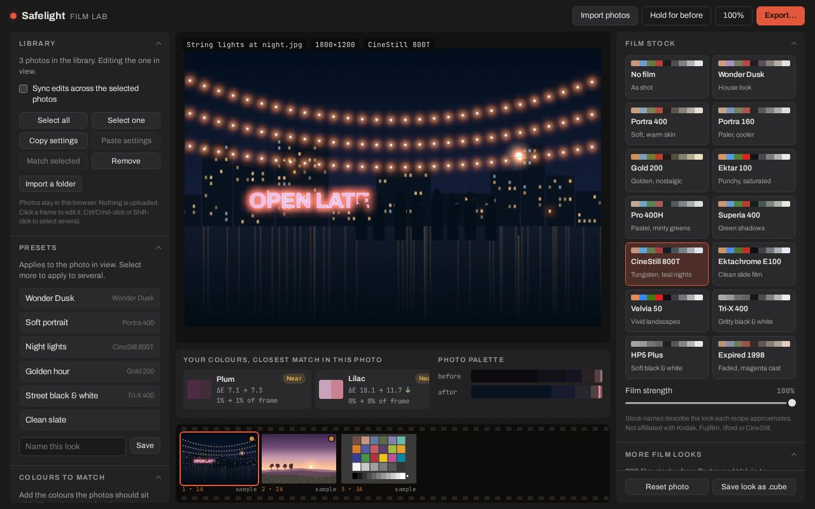This screenshot has width=815, height=509.
Task: Open the colour chart thumbnail 3A
Action: (379, 459)
